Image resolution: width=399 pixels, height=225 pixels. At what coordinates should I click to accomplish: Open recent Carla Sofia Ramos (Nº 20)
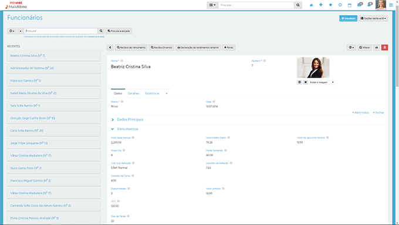(x=54, y=130)
